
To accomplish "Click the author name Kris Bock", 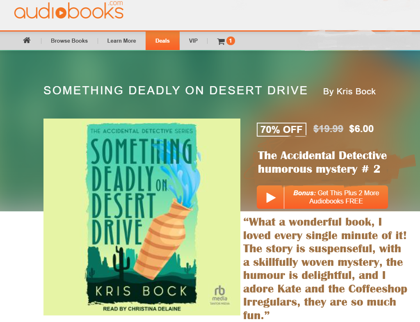I will click(x=349, y=91).
